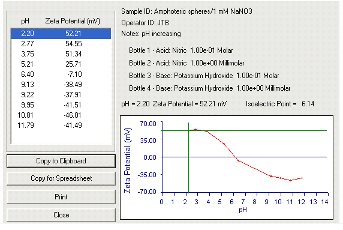Select the row with pH 10.81
This screenshot has height=230, width=343.
tap(61, 115)
